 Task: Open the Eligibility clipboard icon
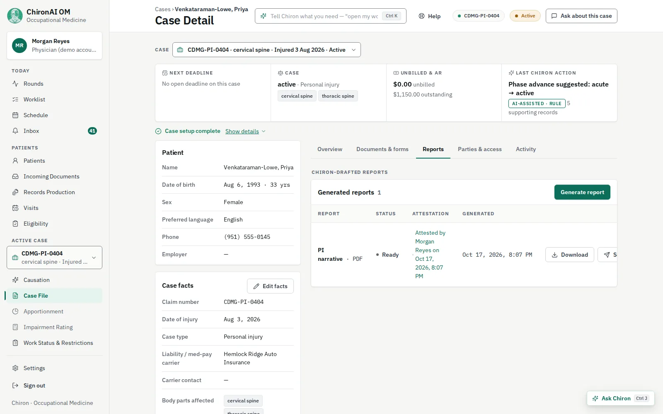[15, 224]
